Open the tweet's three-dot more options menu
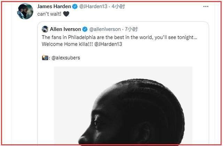 point(206,7)
